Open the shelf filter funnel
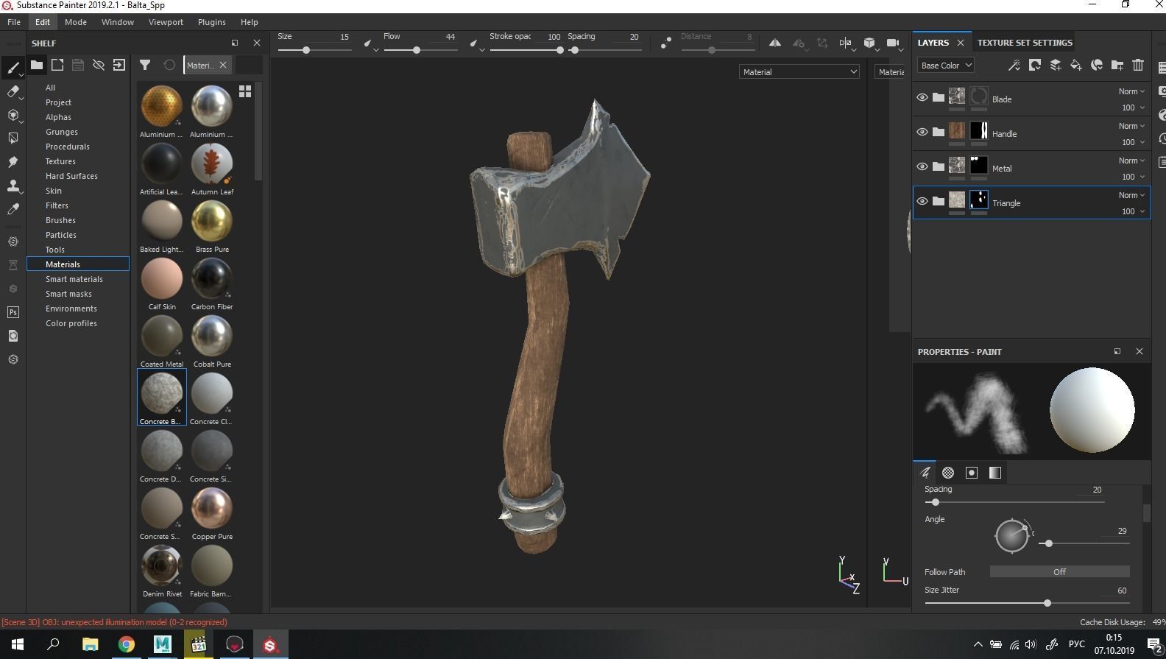Image resolution: width=1166 pixels, height=659 pixels. 145,65
